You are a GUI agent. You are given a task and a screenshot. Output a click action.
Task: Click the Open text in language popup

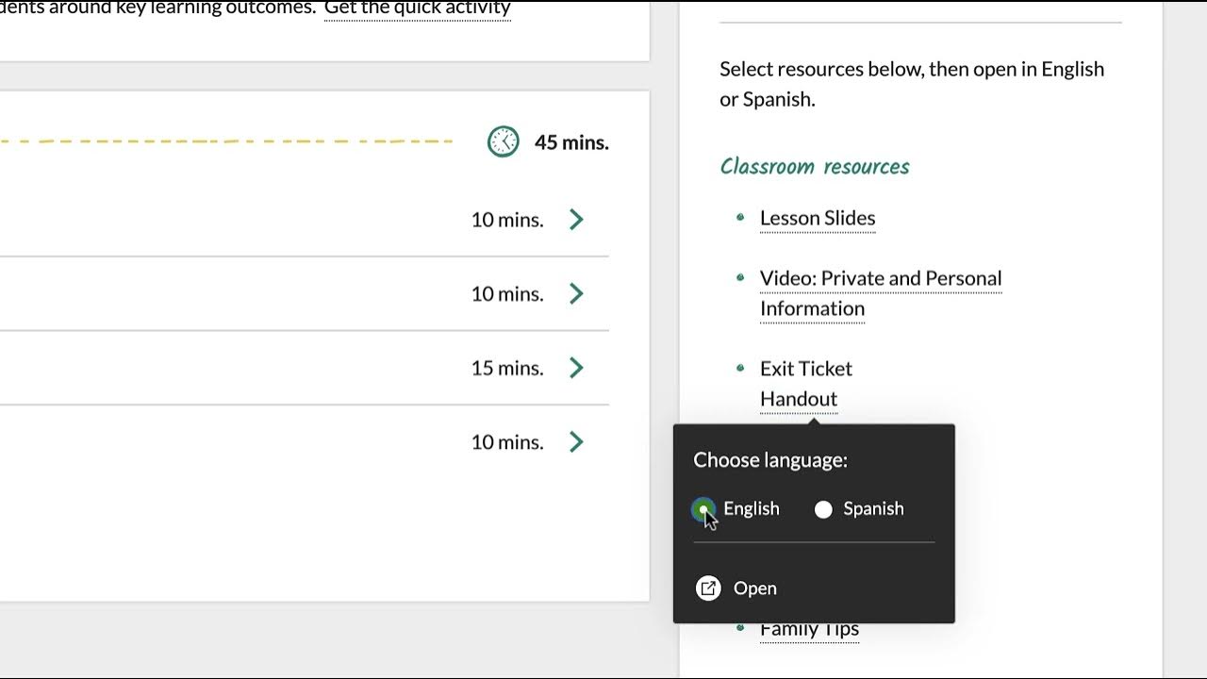pyautogui.click(x=755, y=588)
